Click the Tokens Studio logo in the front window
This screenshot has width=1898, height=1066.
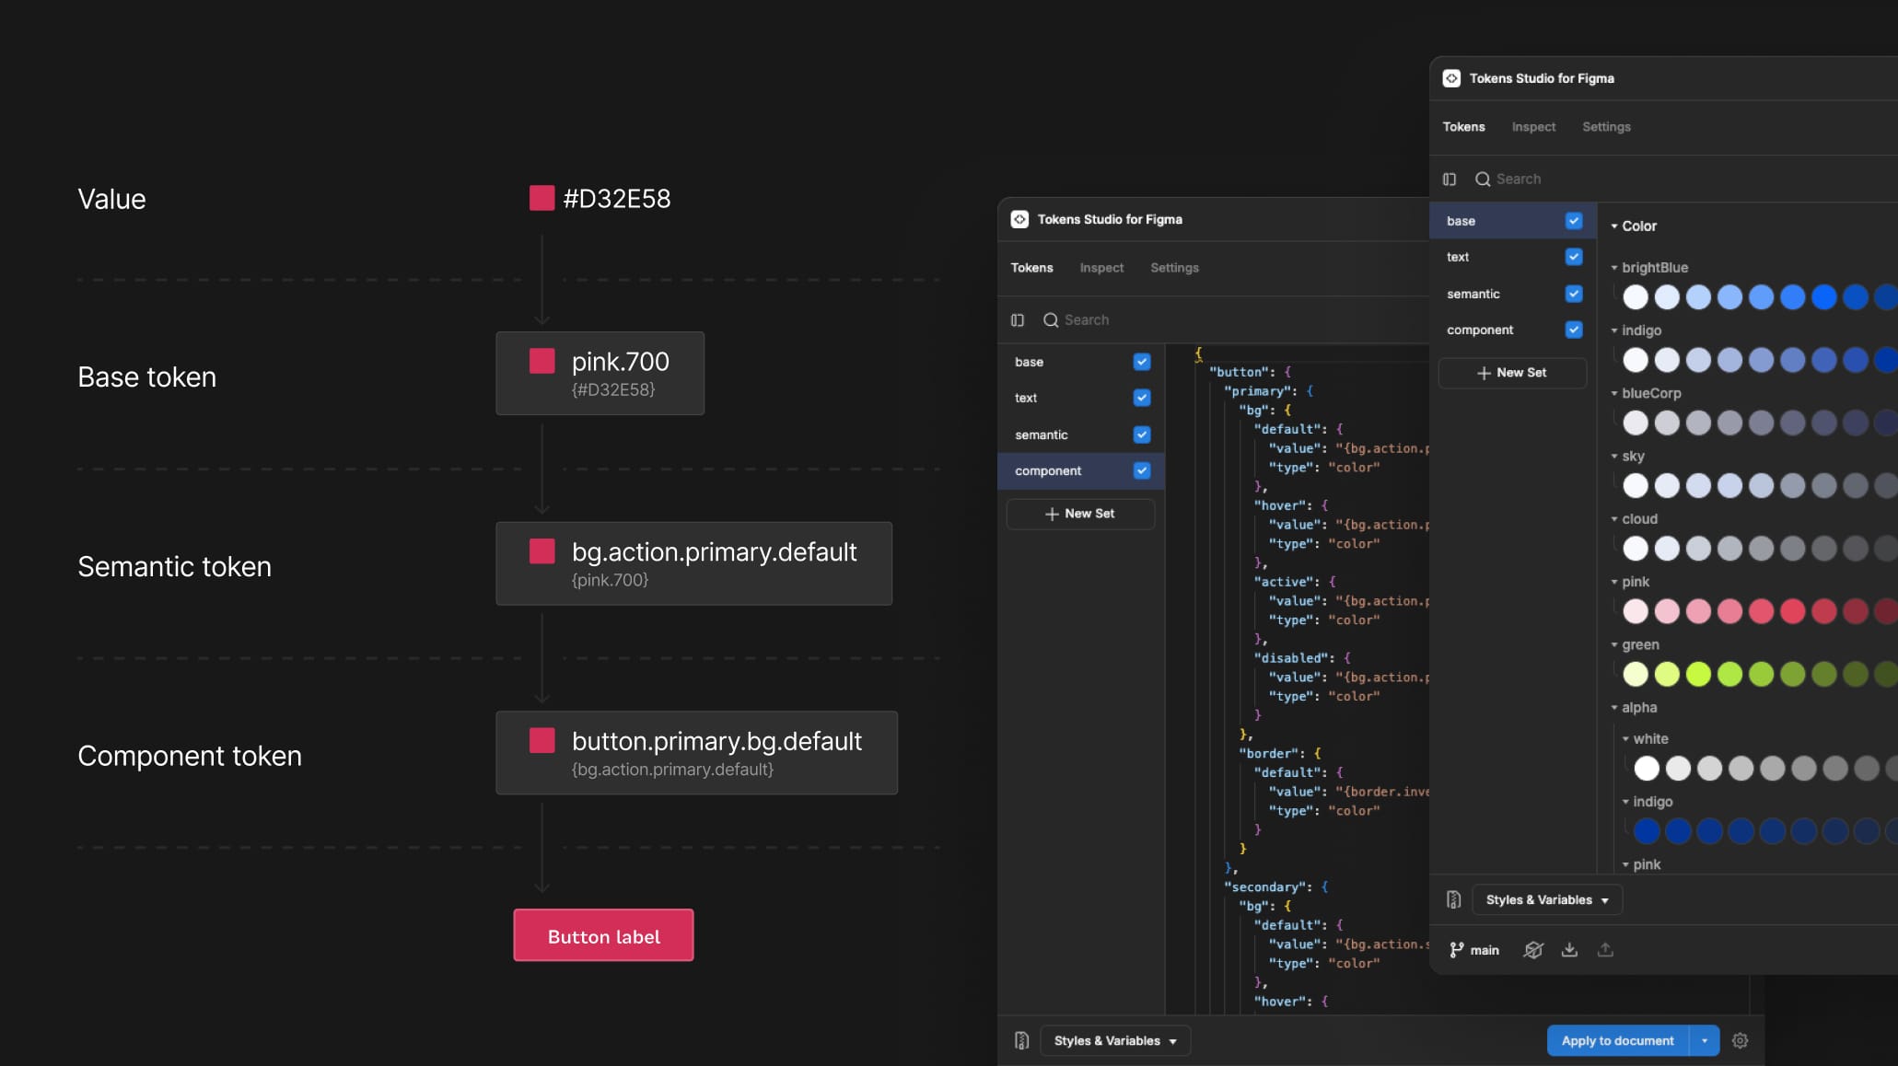(1451, 78)
